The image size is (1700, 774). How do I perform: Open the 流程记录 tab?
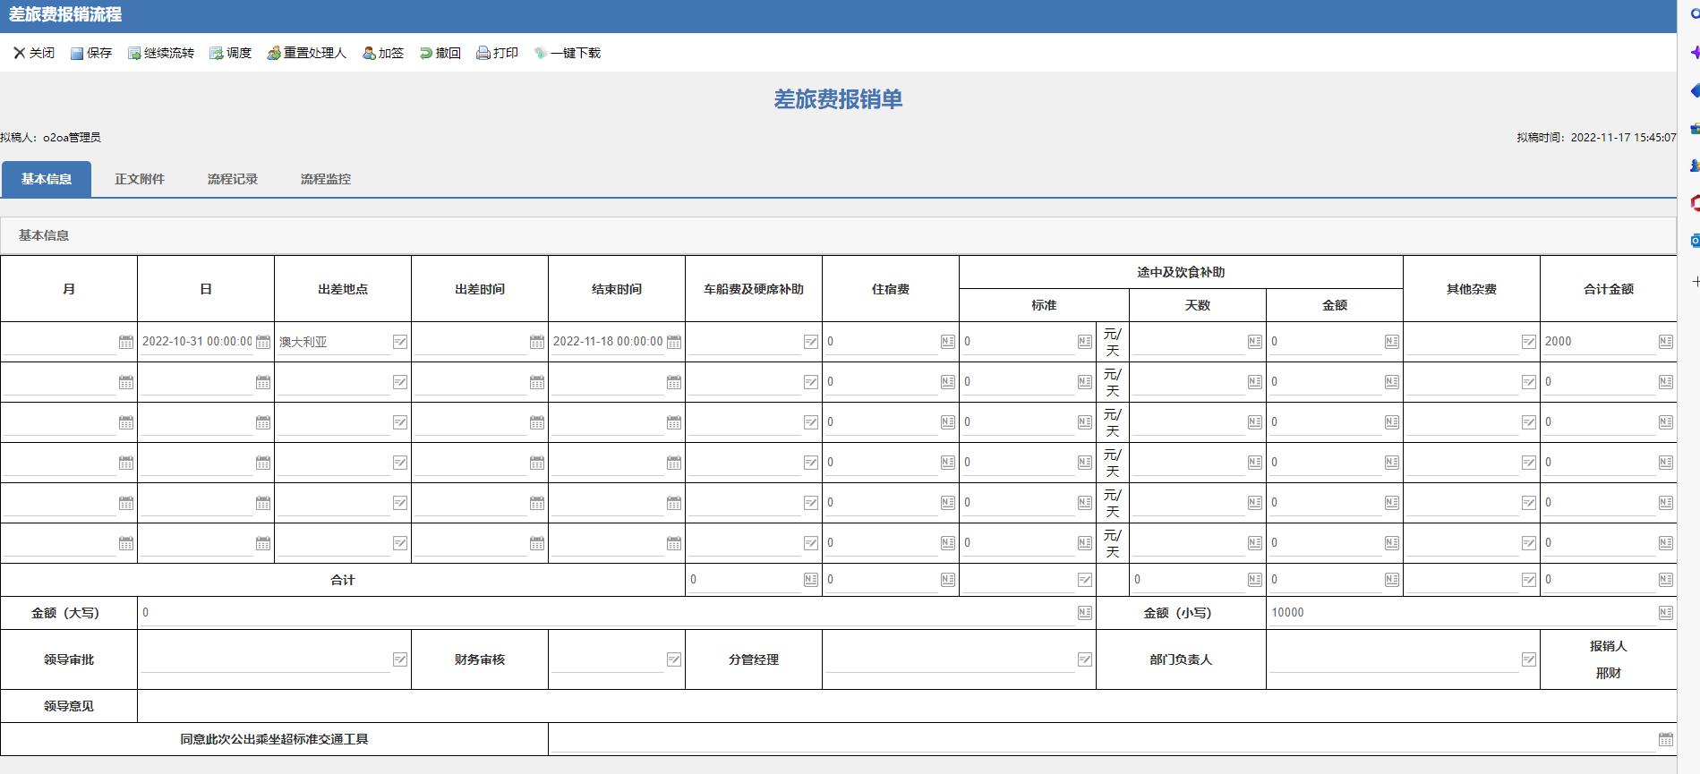(x=233, y=179)
